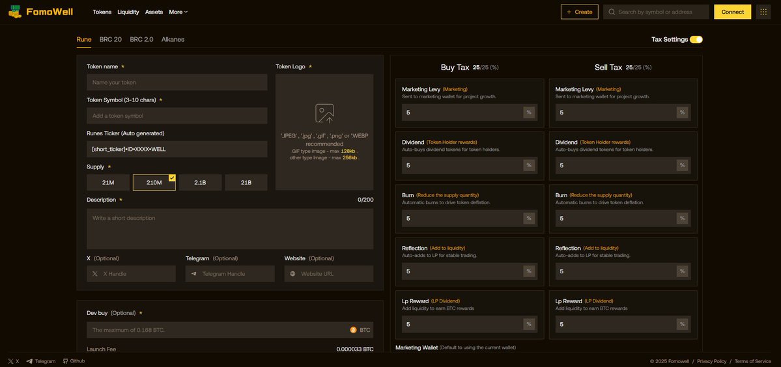Click the Buy Tax heading
Screen dimensions: 781x367
pyautogui.click(x=455, y=67)
